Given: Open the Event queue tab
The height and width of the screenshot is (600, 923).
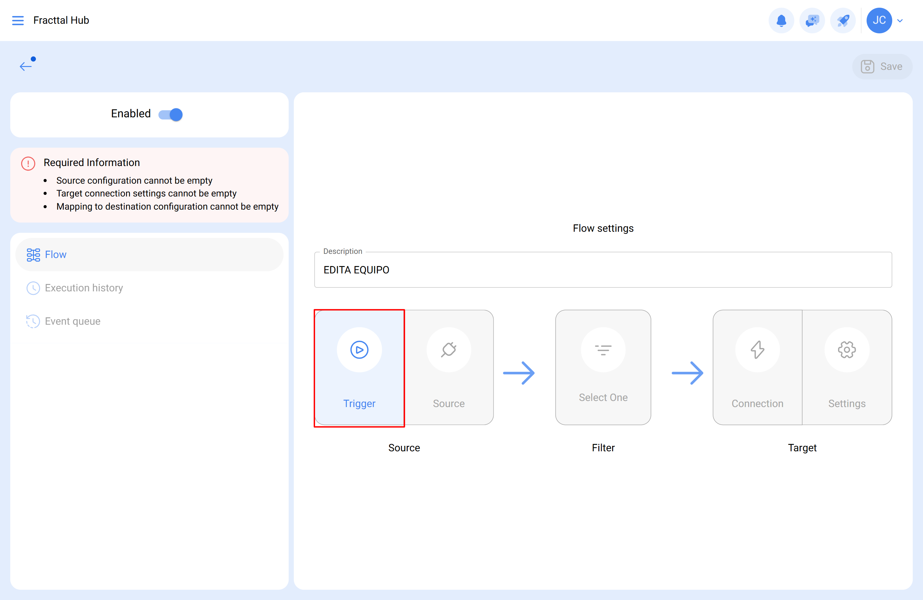Looking at the screenshot, I should (x=72, y=321).
